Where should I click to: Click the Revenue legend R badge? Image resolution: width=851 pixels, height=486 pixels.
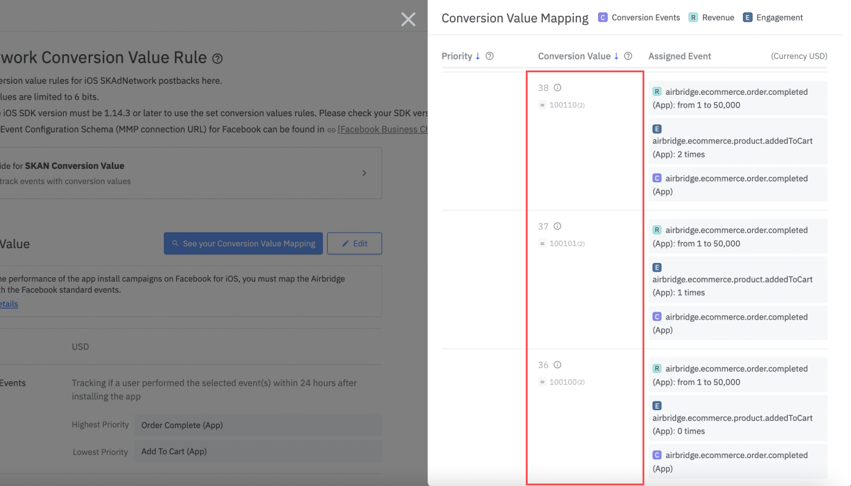click(x=693, y=18)
